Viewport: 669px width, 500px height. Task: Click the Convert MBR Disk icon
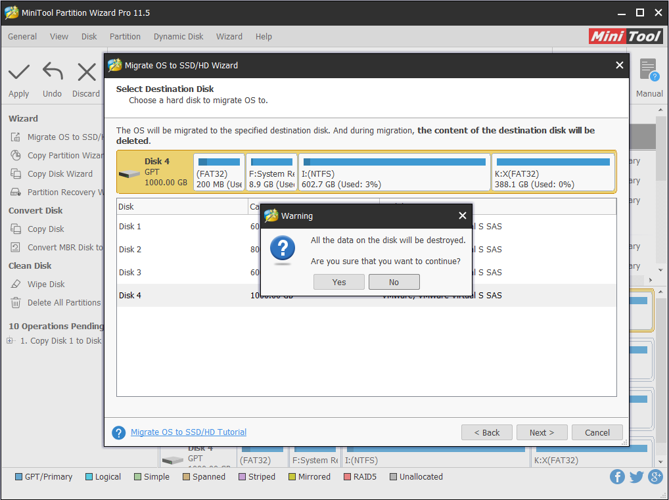15,248
